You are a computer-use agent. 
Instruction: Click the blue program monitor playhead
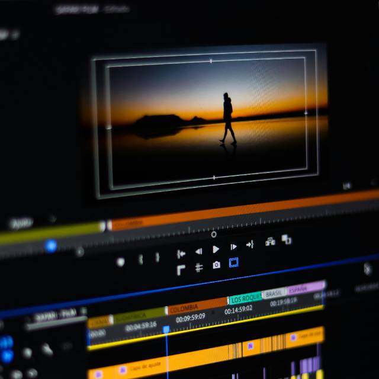point(51,246)
